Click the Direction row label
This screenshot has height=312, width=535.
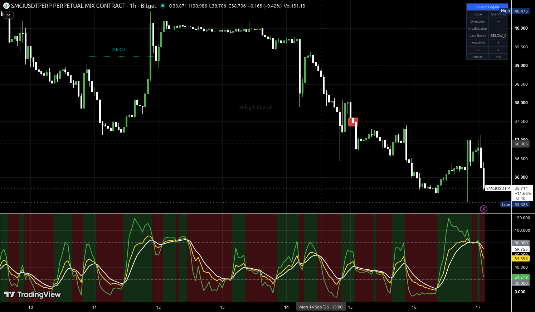[x=478, y=21]
